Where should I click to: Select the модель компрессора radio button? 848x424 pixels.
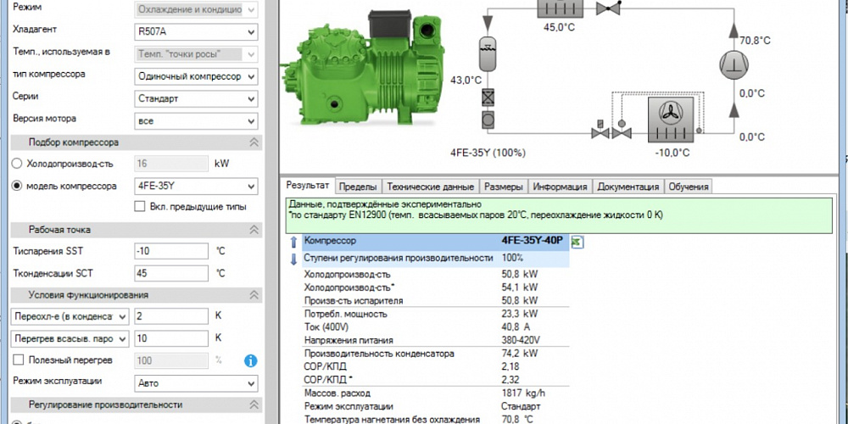pyautogui.click(x=17, y=186)
